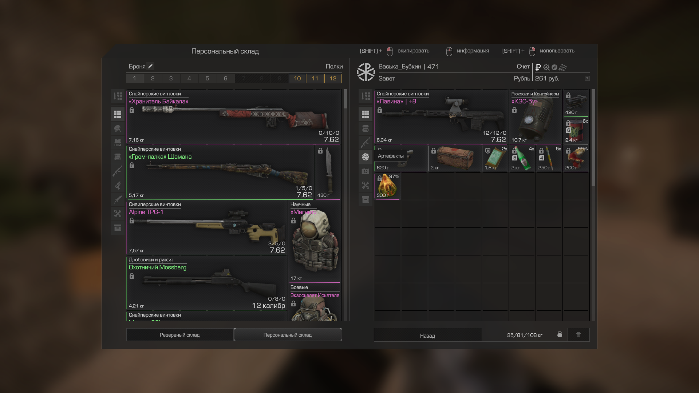Select the ruble currency icon

click(538, 67)
